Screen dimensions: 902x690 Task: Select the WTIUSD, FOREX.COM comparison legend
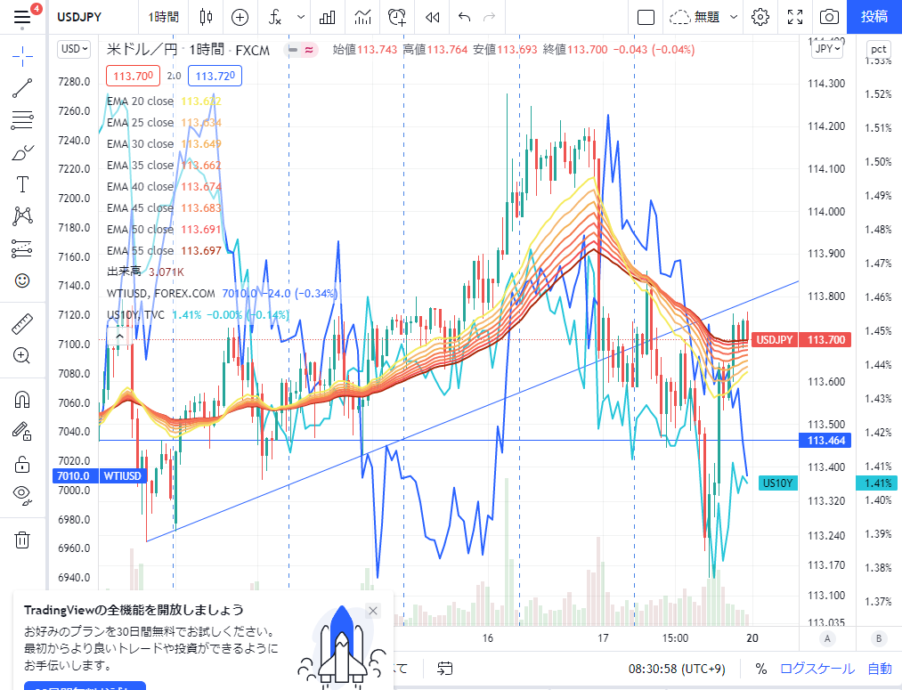tap(161, 293)
